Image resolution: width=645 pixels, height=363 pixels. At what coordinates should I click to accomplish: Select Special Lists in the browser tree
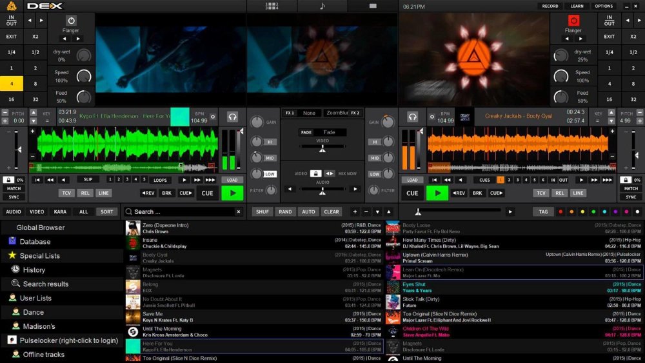pos(39,256)
